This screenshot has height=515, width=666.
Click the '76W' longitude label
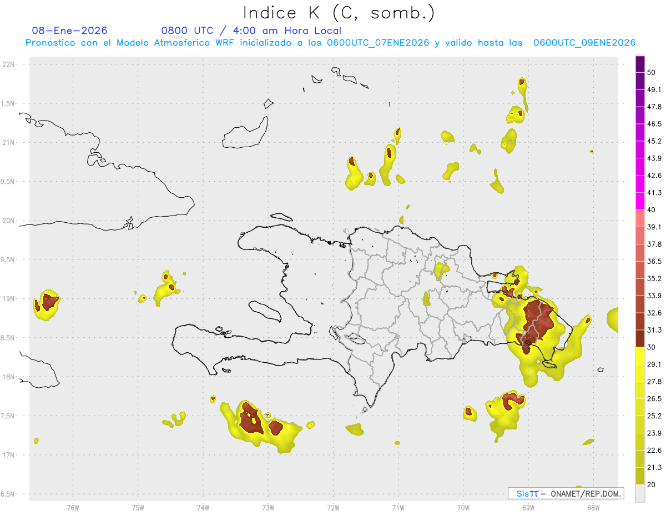[73, 507]
